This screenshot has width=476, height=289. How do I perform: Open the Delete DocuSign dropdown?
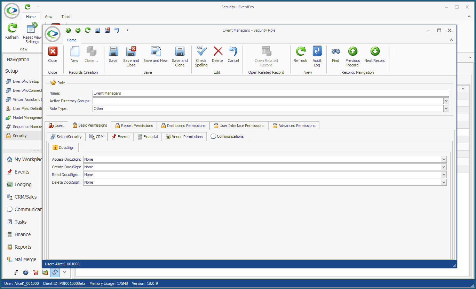pos(444,182)
